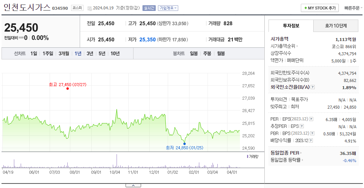
Task: Select the 1주일 line chart period
Action: pos(48,54)
